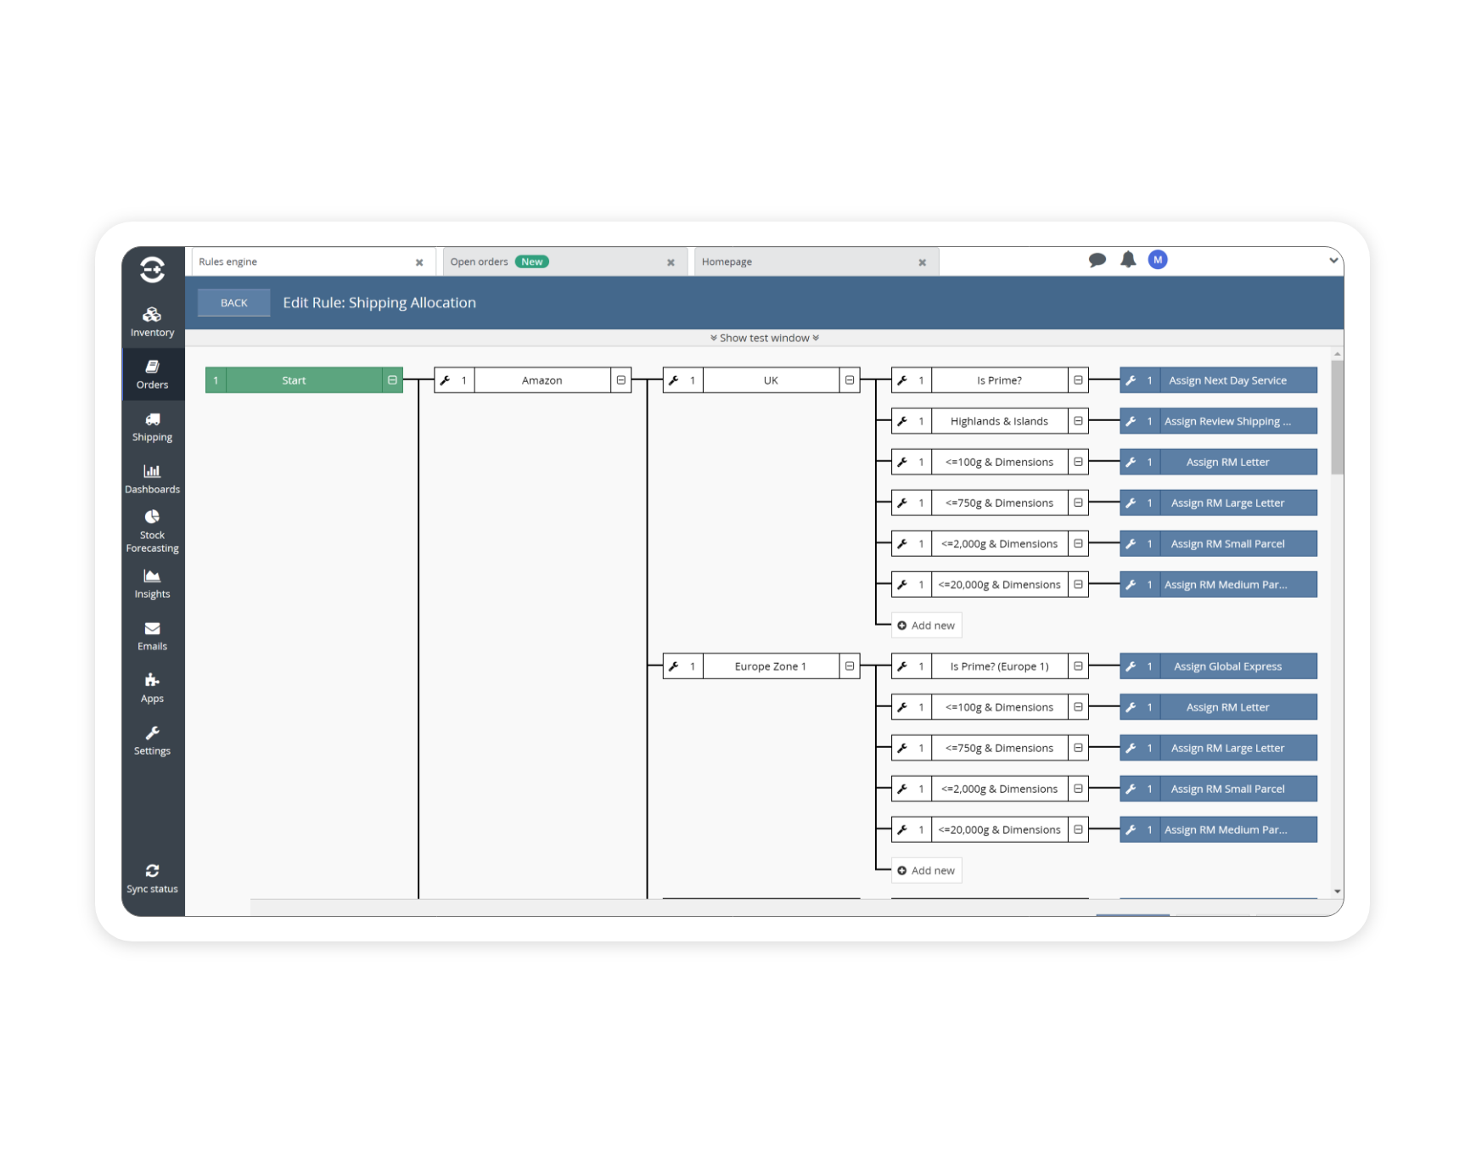Image resolution: width=1465 pixels, height=1163 pixels.
Task: Open the top-right account dropdown chevron
Action: click(1333, 261)
